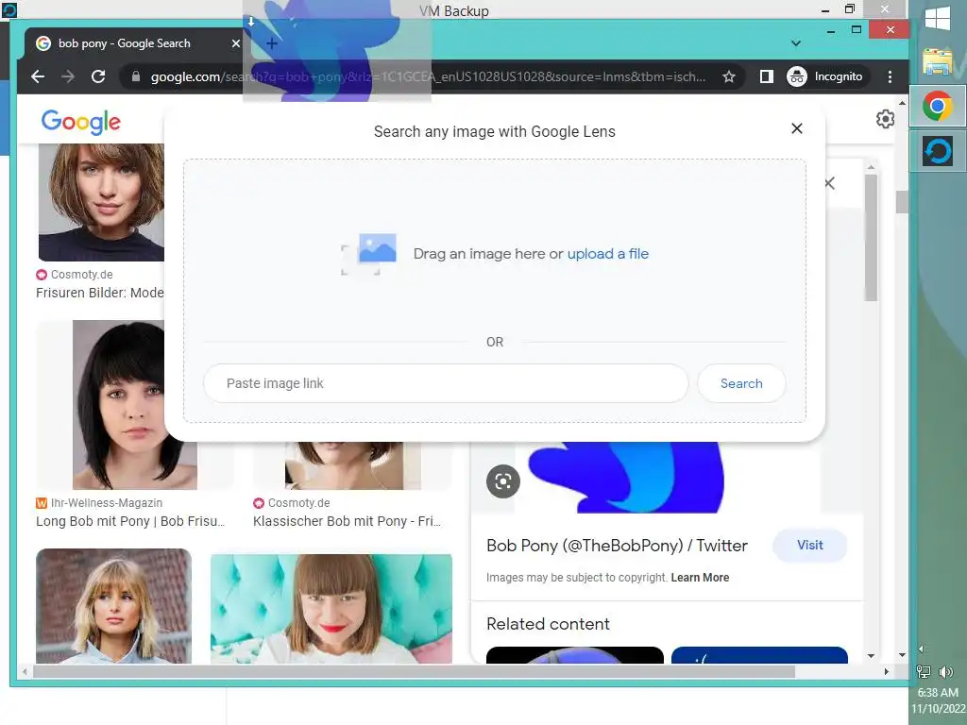Click the forward navigation arrow
Screen dimensions: 967x725
(x=68, y=76)
